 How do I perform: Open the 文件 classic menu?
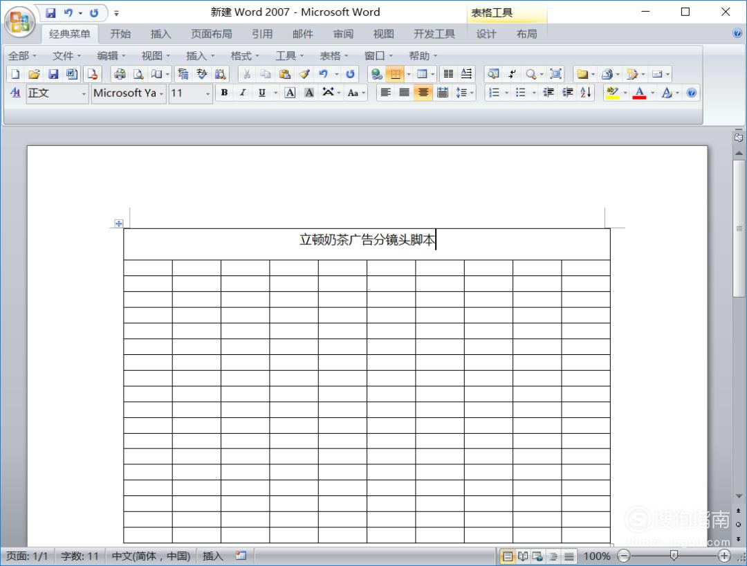(66, 56)
